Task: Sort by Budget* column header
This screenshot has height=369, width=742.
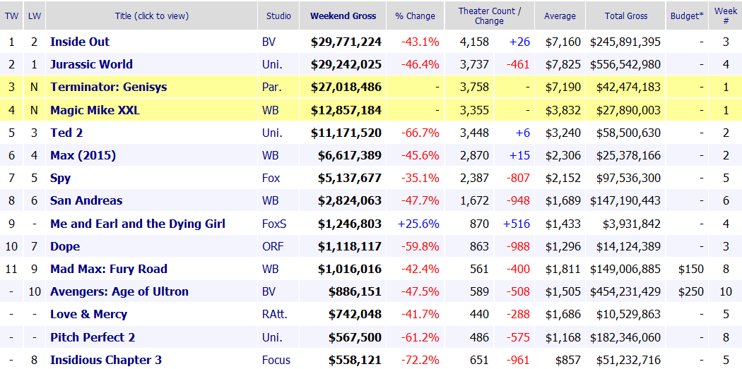Action: pos(687,16)
